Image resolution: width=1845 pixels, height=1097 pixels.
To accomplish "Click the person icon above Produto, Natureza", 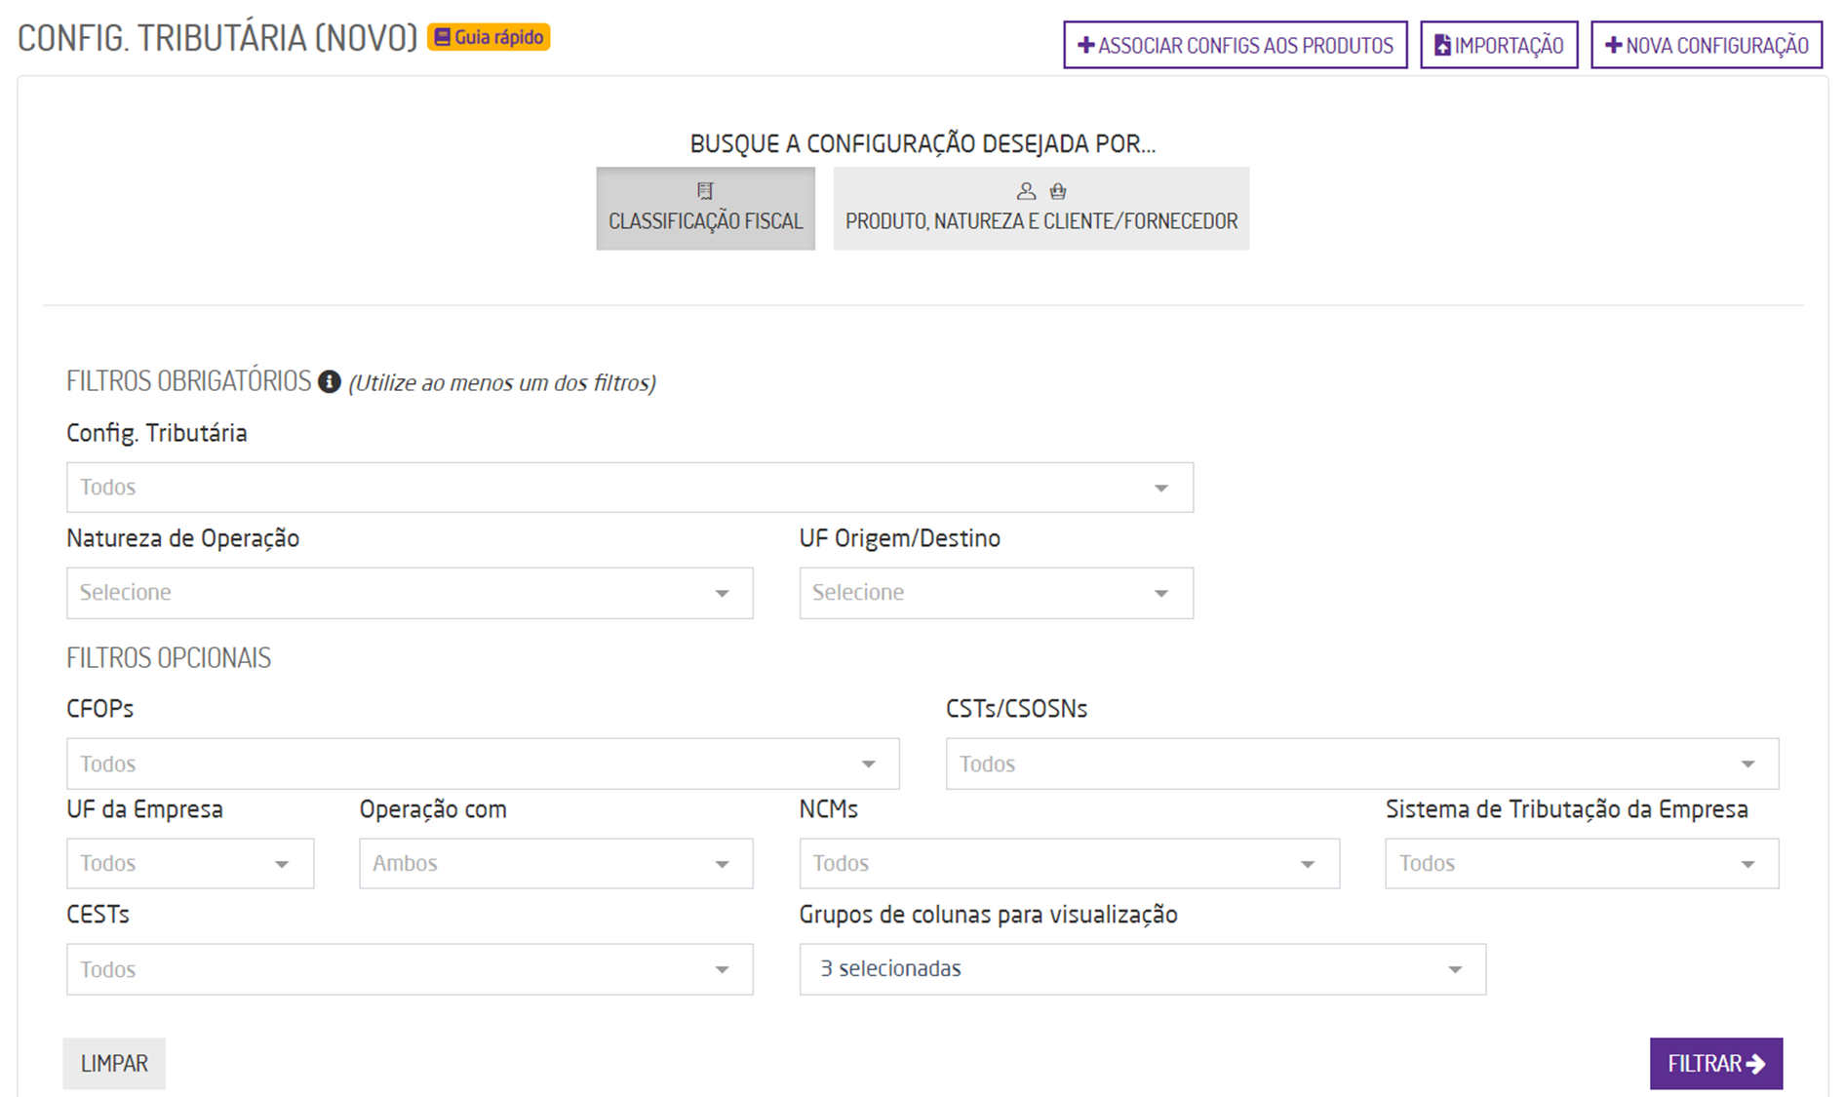I will [x=1026, y=191].
